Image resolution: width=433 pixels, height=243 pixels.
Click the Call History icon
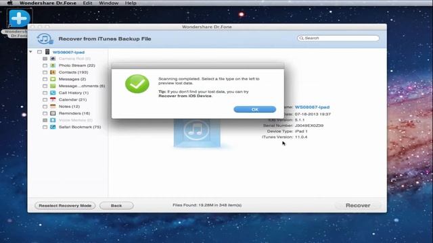click(53, 93)
